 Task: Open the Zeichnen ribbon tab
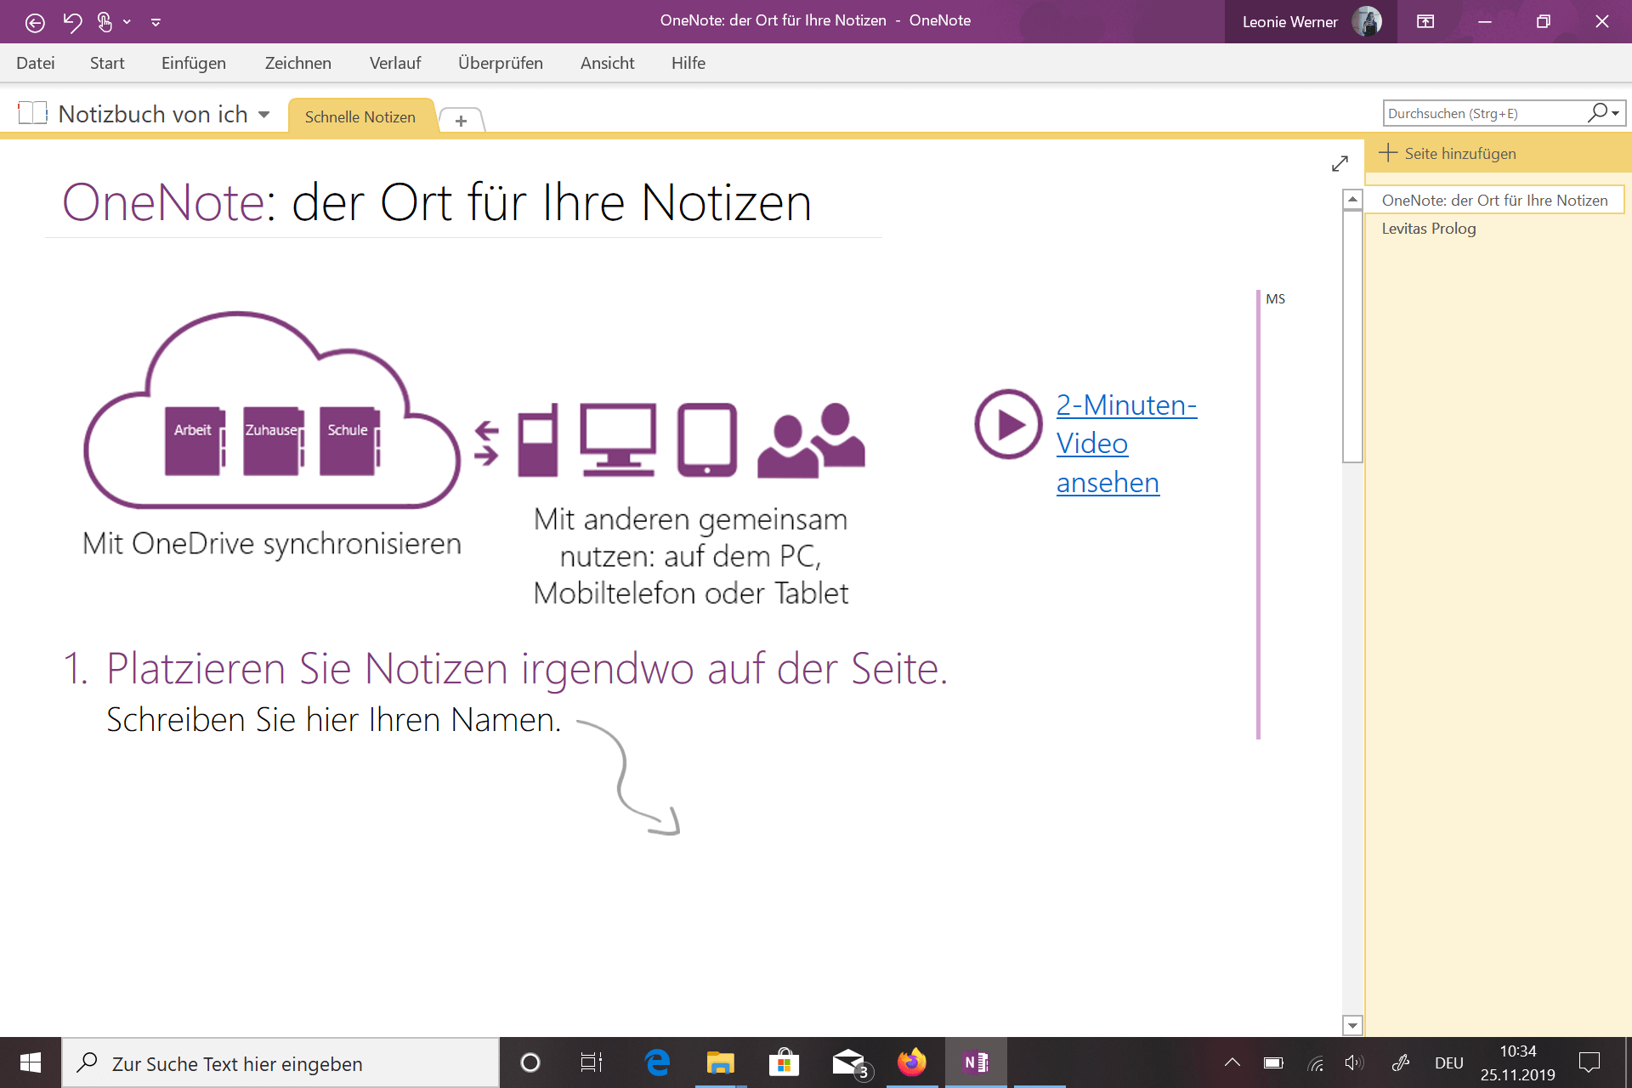(297, 63)
